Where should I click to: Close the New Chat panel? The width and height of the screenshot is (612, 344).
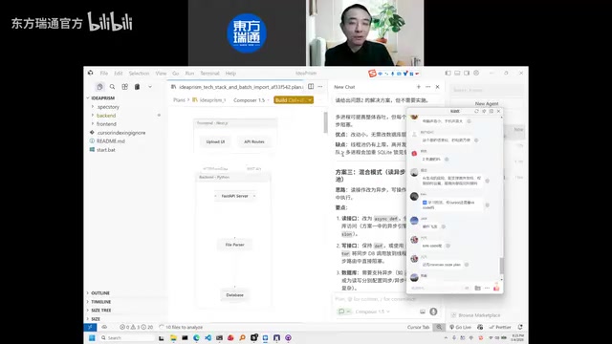coord(438,87)
